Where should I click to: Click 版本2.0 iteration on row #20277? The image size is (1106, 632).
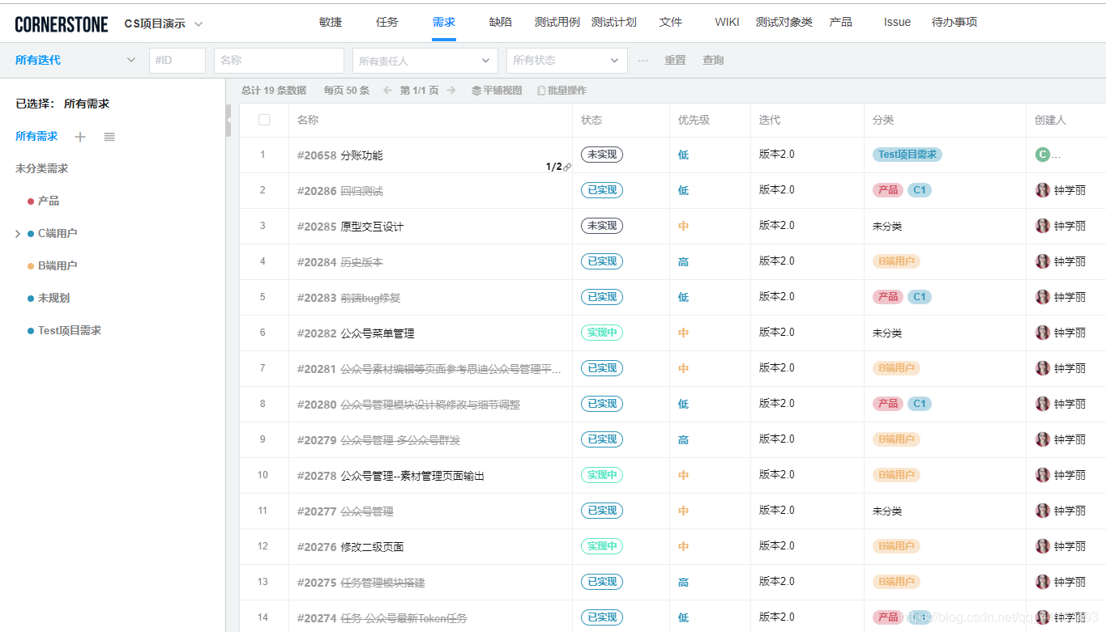pos(776,511)
